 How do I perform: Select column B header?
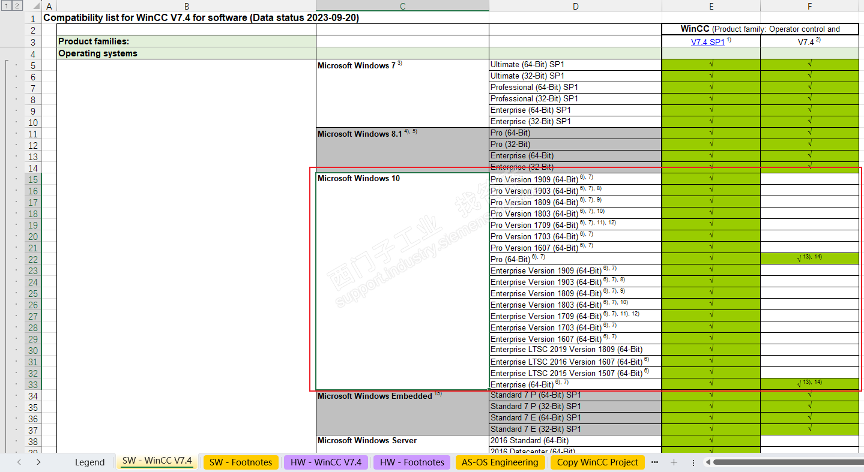[186, 6]
